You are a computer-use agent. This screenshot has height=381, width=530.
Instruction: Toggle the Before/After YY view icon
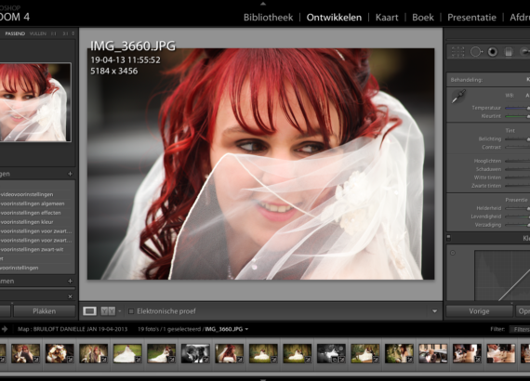tap(108, 311)
